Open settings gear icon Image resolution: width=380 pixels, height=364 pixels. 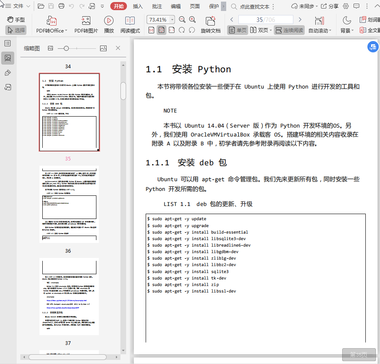[346, 6]
